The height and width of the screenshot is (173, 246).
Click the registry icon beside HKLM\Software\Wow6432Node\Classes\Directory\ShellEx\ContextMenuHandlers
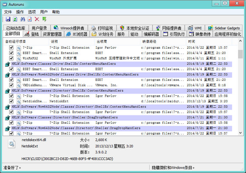point(7,107)
